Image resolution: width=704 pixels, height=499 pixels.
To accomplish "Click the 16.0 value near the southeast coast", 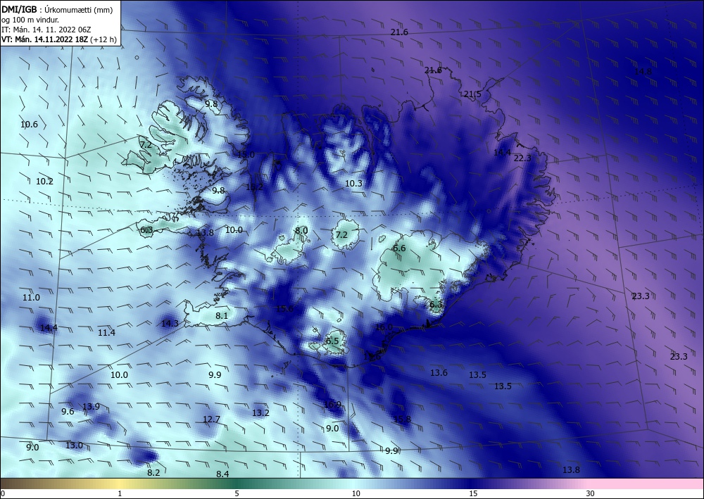I will [x=384, y=327].
